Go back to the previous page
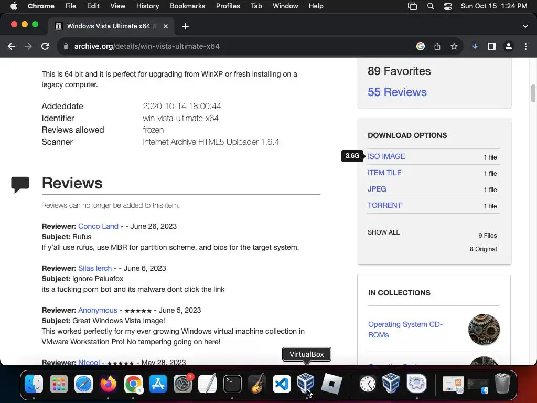 coord(12,46)
